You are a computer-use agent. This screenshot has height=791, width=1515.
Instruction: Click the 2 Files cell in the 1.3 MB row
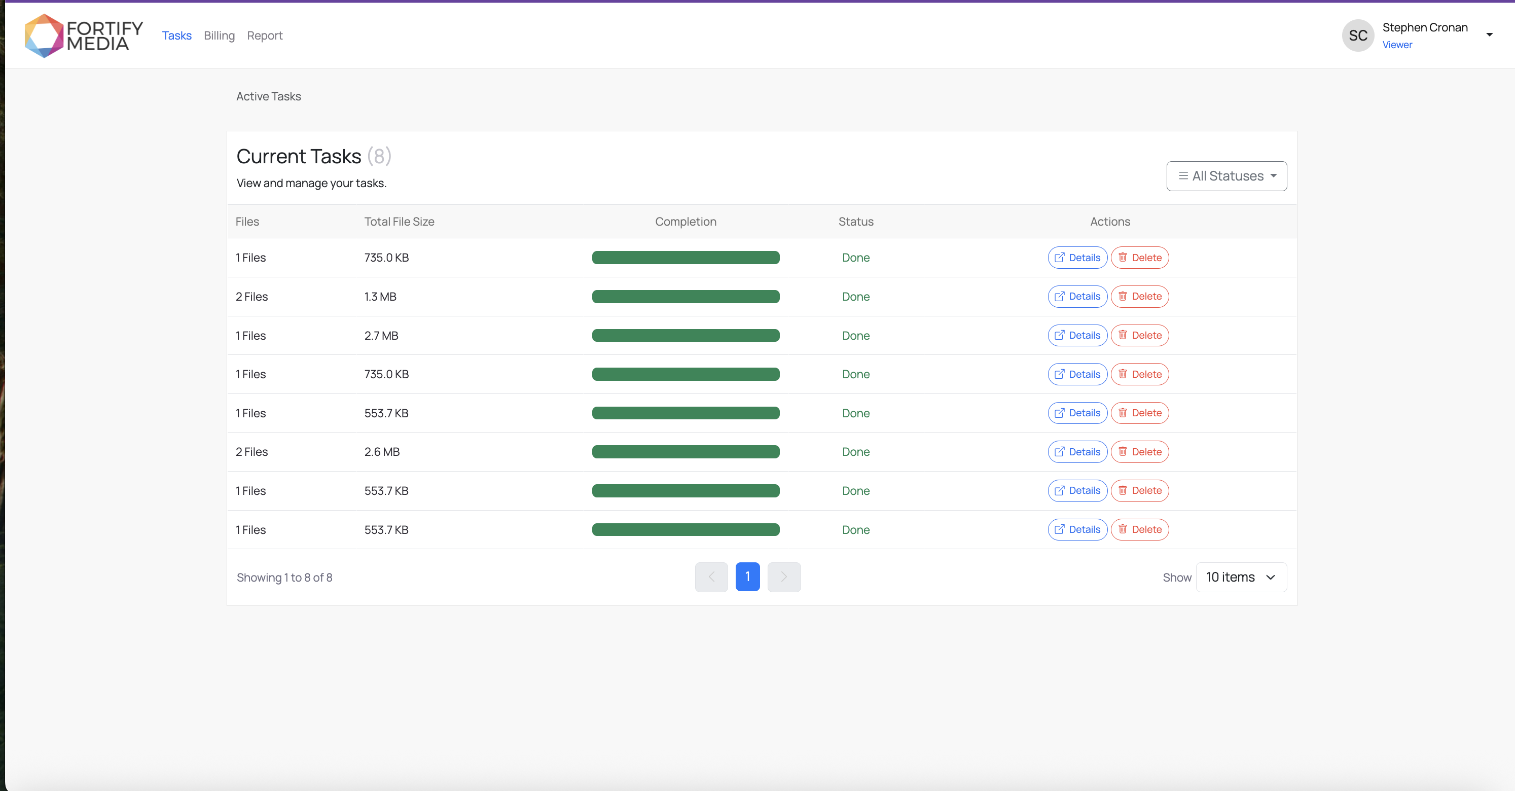coord(251,297)
